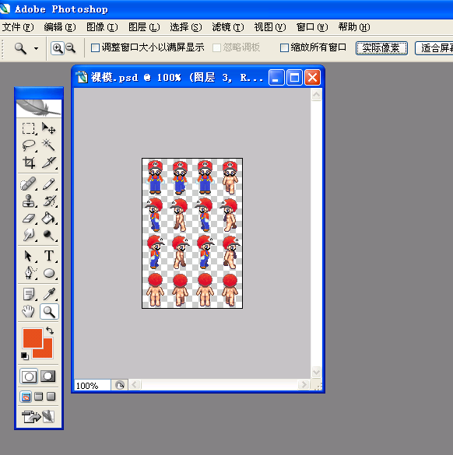Swap foreground and background colors

pyautogui.click(x=50, y=331)
